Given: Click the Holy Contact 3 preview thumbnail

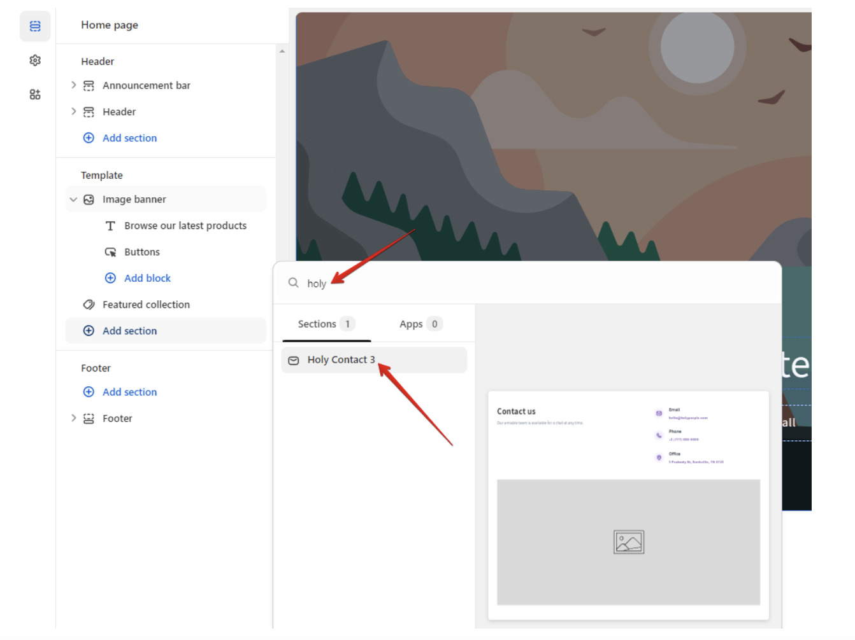Looking at the screenshot, I should pos(628,505).
